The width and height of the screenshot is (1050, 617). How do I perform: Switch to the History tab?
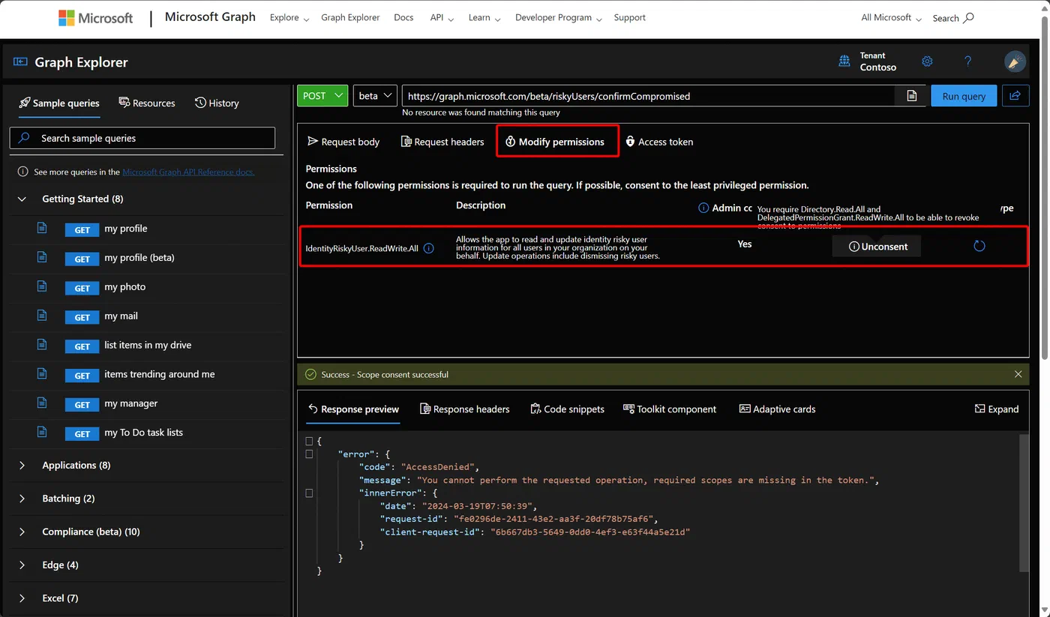tap(217, 103)
